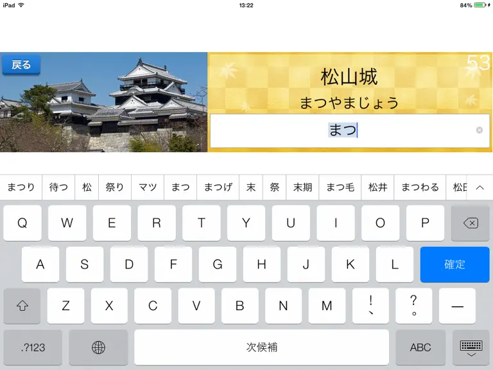Tap the question mark punctuation key

[414, 306]
